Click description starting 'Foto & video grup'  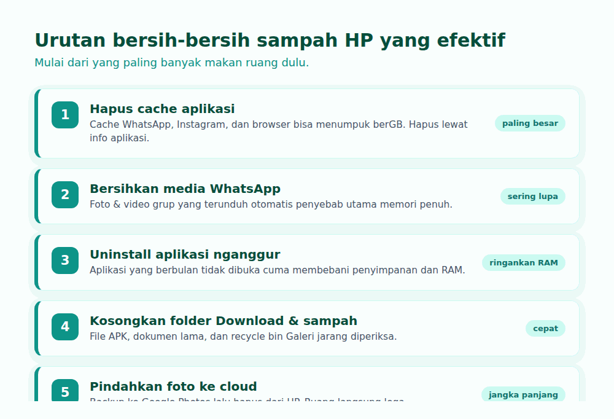coord(271,205)
